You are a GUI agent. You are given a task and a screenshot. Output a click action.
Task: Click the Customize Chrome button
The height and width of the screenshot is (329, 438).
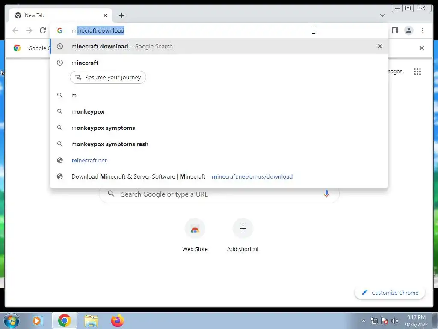(390, 293)
